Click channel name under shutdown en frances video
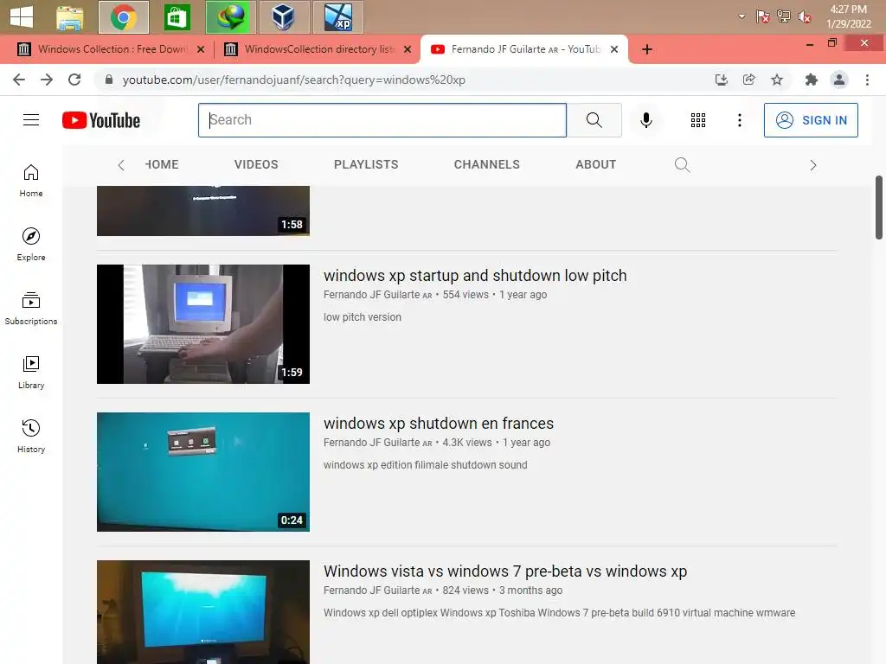Viewport: 886px width, 664px height. (372, 443)
